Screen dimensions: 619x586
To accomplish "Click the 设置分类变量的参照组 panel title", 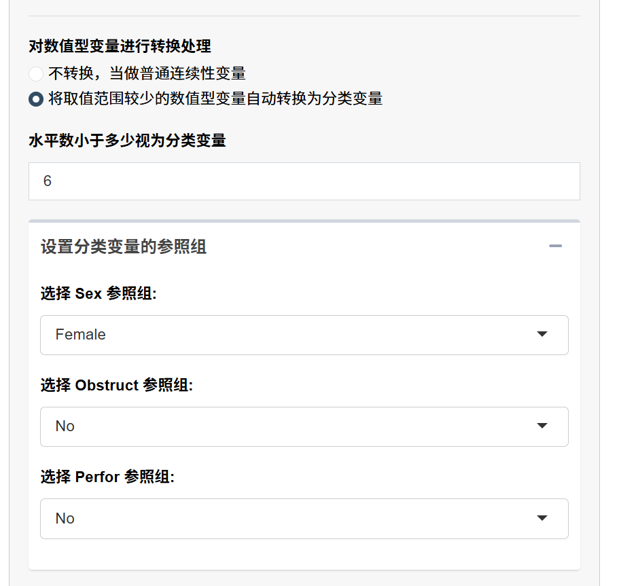I will (124, 246).
